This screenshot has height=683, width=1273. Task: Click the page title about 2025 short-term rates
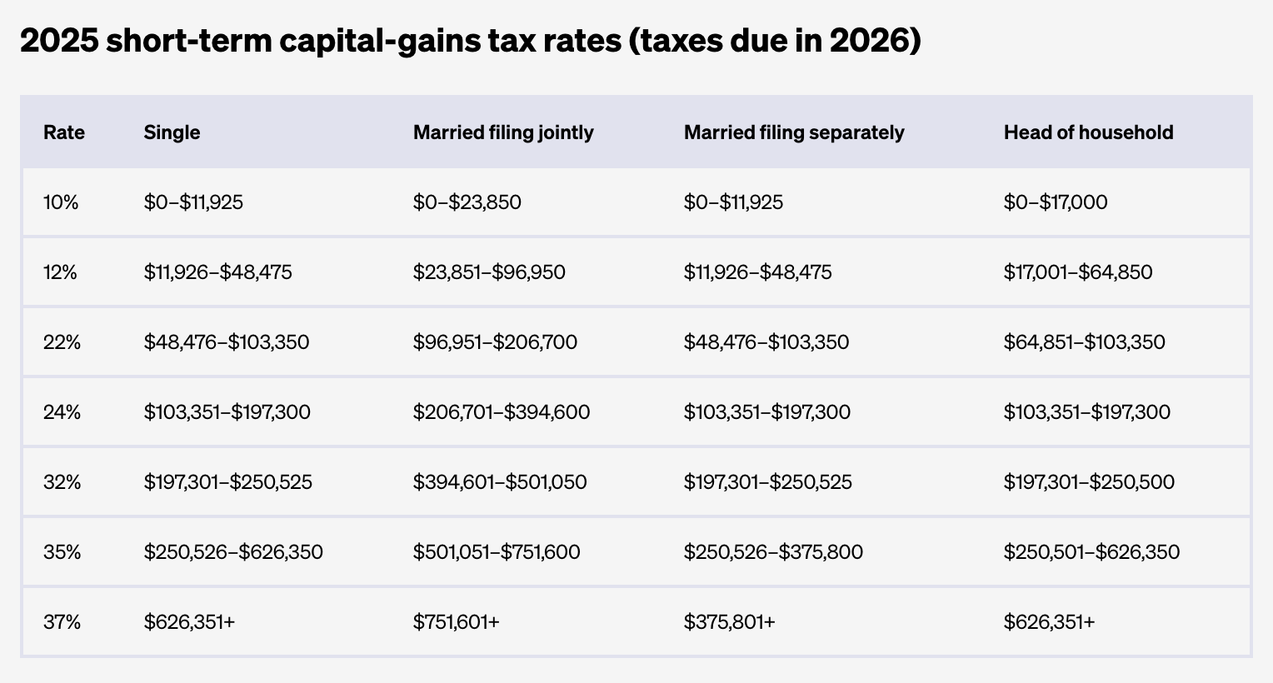click(470, 42)
